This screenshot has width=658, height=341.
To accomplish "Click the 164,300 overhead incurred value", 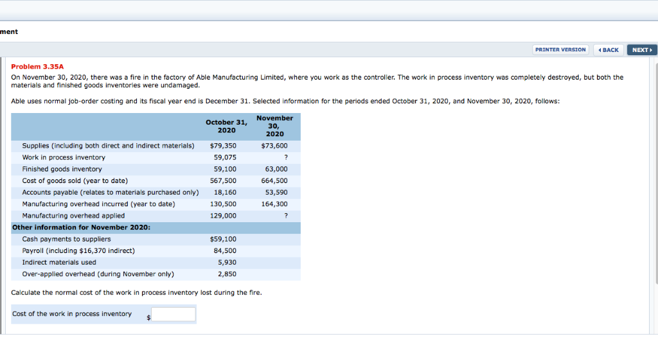I will tap(274, 204).
